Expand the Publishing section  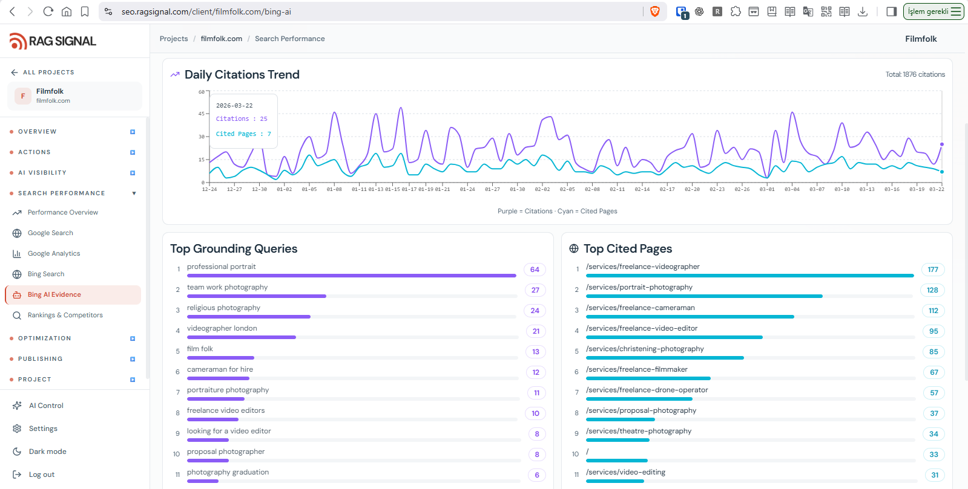(x=73, y=358)
